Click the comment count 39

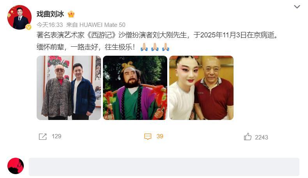[160, 136]
